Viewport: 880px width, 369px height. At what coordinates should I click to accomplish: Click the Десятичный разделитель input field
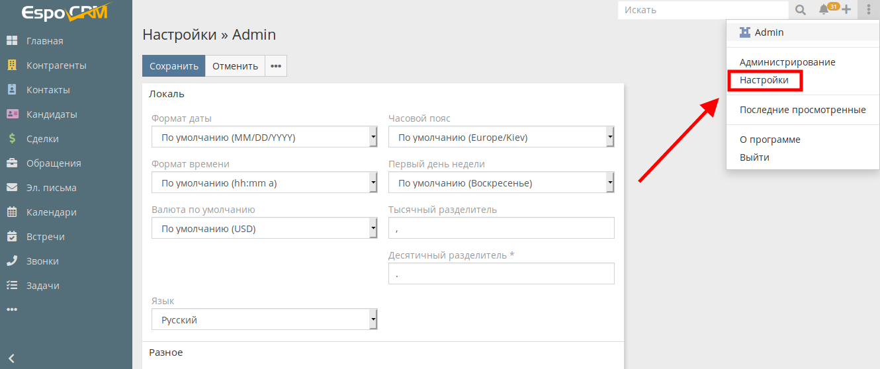pyautogui.click(x=502, y=274)
